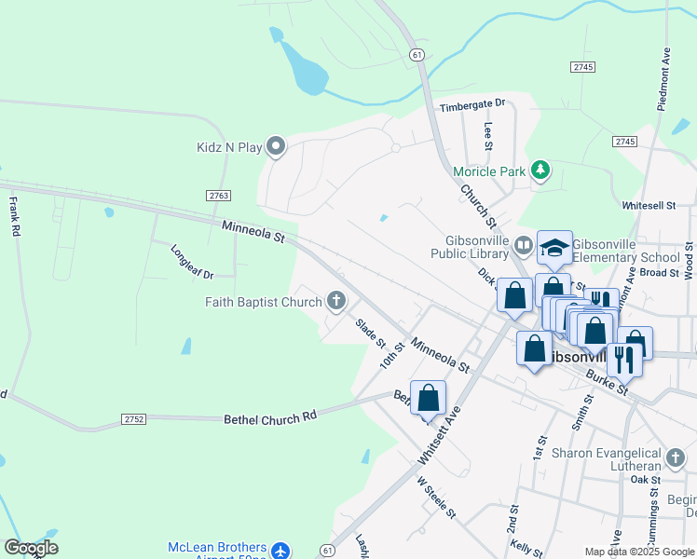Screen dimensions: 697x559
Task: Click the 1st St street label
Action: click(540, 448)
